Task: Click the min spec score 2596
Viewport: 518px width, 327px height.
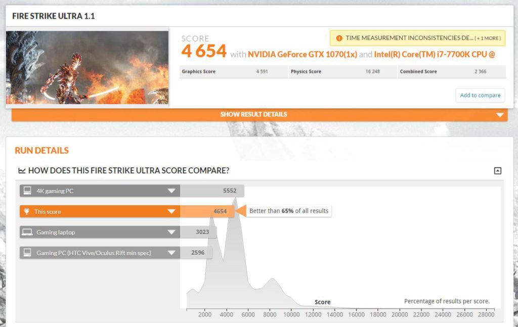Action: (198, 253)
